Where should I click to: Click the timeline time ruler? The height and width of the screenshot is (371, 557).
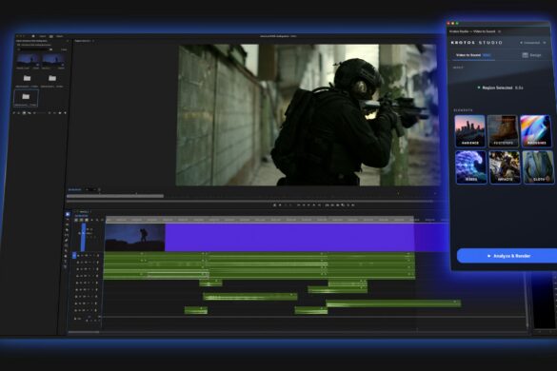tap(260, 220)
